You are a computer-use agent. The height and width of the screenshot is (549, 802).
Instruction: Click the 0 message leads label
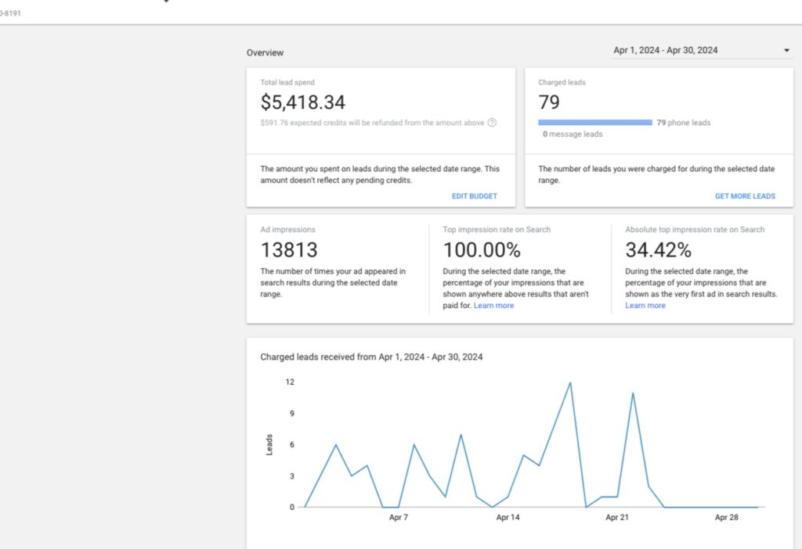click(573, 134)
